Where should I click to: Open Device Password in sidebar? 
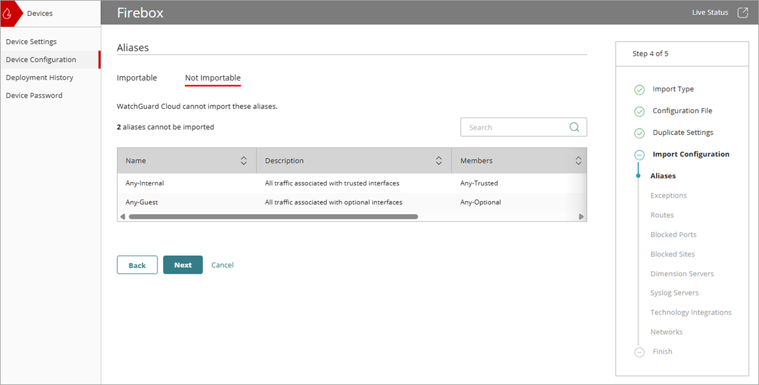click(x=35, y=95)
